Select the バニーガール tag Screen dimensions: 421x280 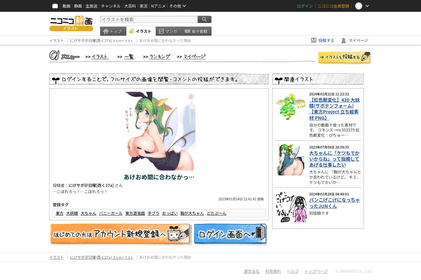point(111,213)
